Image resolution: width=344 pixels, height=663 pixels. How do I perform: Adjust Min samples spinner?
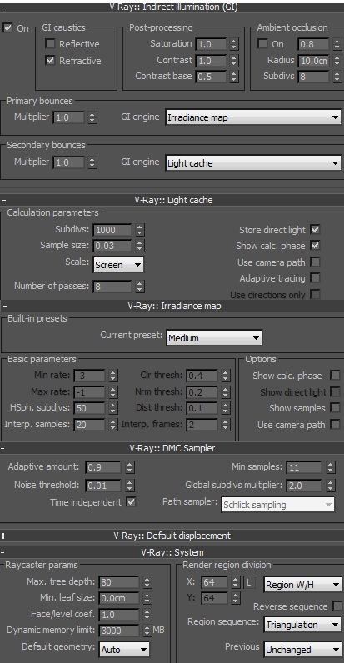pyautogui.click(x=331, y=466)
